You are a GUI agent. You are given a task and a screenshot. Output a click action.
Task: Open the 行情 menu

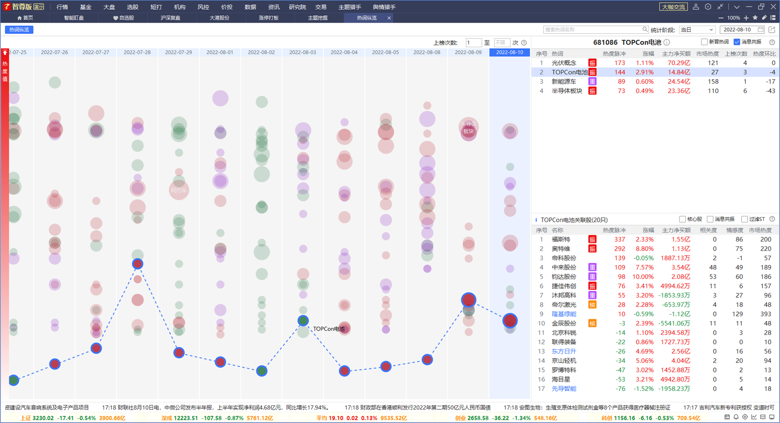tap(62, 7)
